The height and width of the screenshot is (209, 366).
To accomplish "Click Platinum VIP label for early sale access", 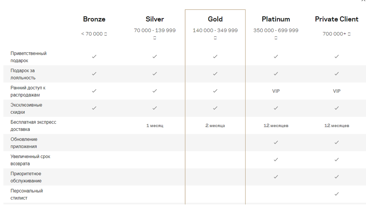I will (x=276, y=91).
